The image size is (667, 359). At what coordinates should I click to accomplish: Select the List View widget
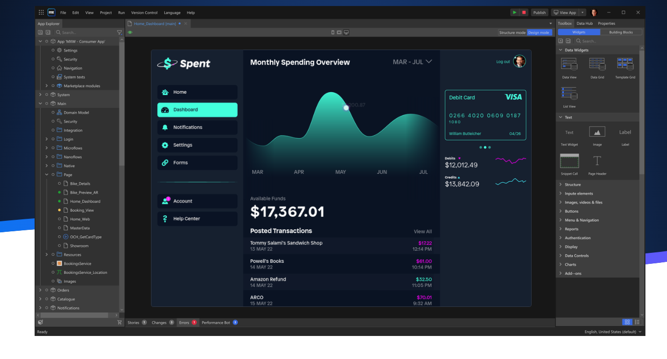click(569, 97)
